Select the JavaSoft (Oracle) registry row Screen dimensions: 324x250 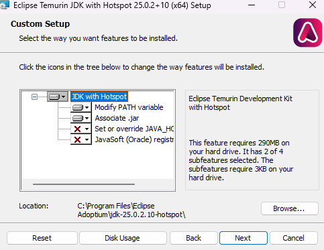point(134,139)
